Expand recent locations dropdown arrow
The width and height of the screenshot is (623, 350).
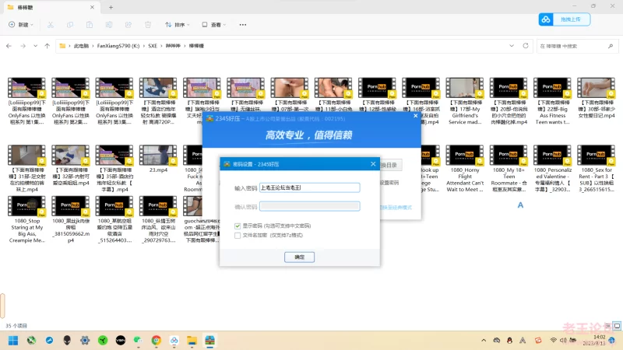coord(35,46)
